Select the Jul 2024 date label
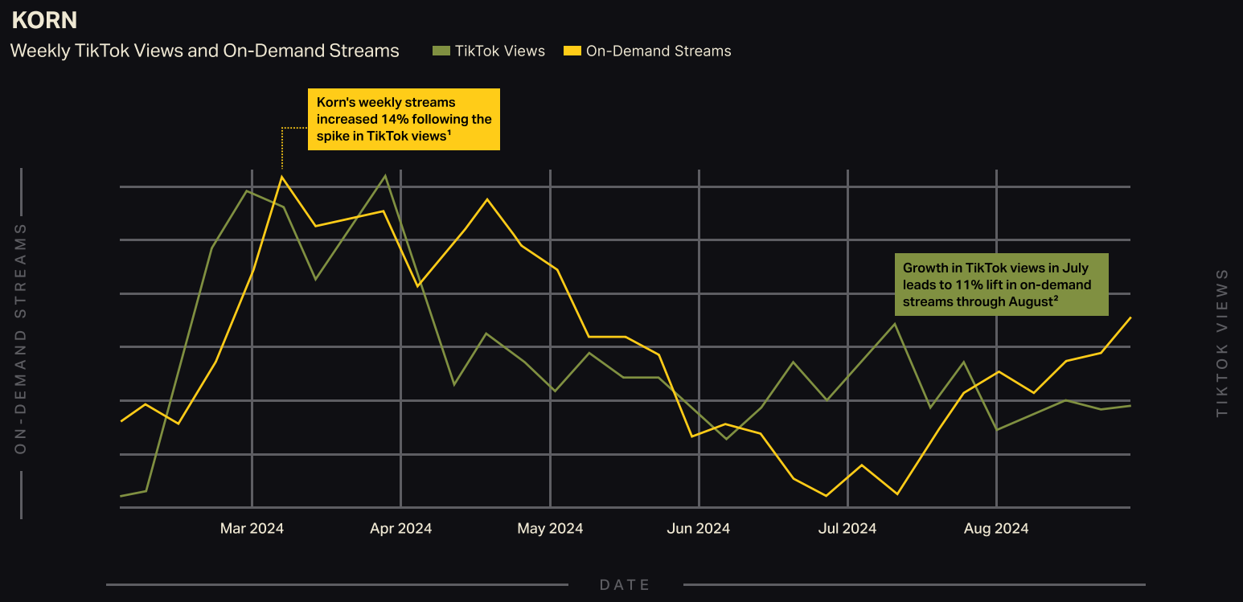This screenshot has height=602, width=1243. [847, 528]
